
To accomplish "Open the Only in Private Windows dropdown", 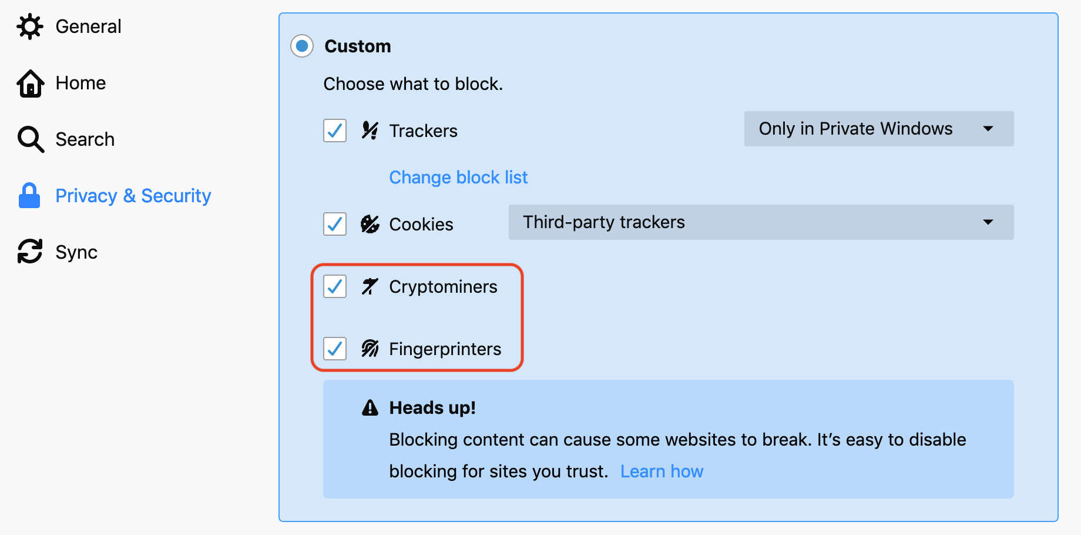I will [879, 129].
